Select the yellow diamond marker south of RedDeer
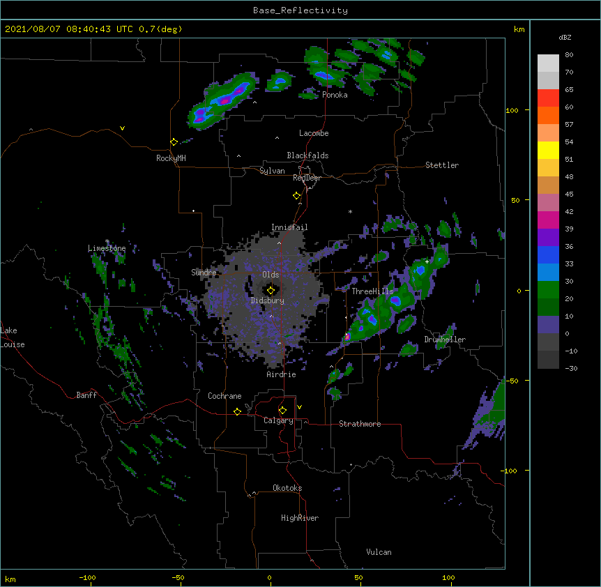Screen dimensions: 601x587 [297, 196]
